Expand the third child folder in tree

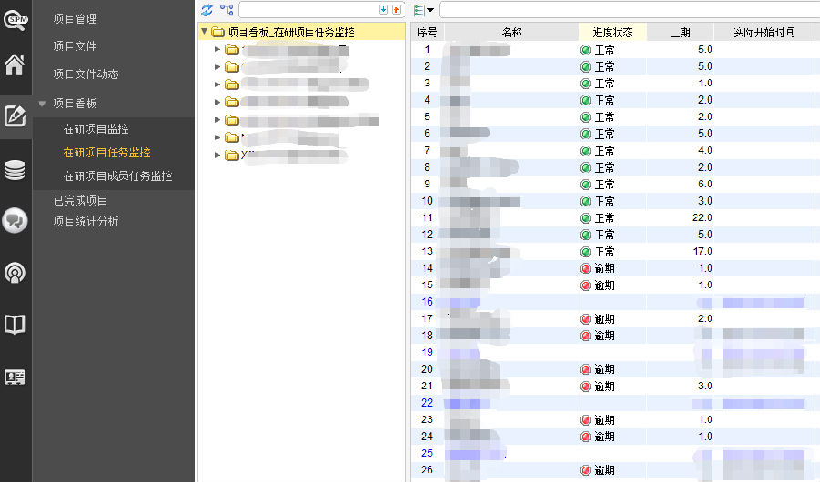(x=218, y=84)
